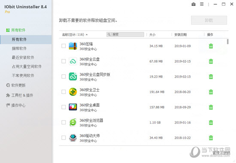
Task: Tick checkbox for 360安全桌面
Action: click(64, 107)
